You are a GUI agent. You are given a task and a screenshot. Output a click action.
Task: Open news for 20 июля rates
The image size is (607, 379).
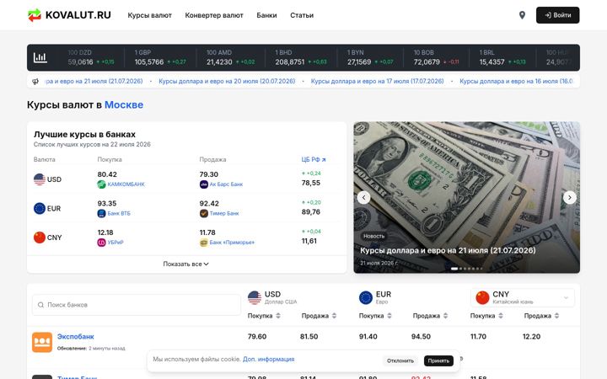(227, 81)
